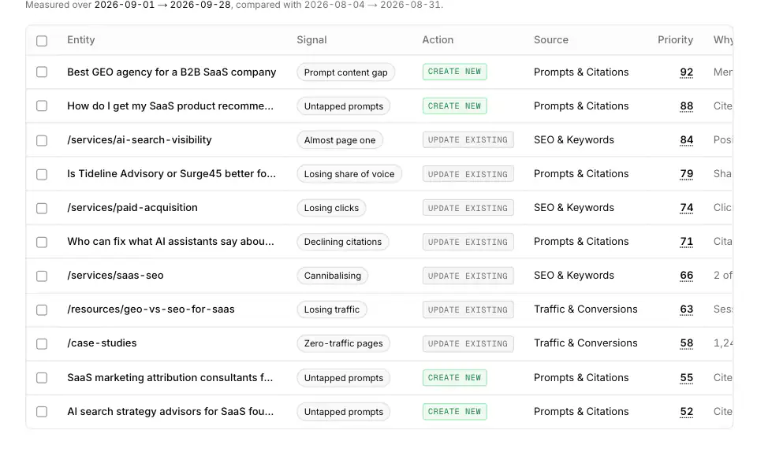This screenshot has height=452, width=757.
Task: Click the 'Prompt content gap' signal chip
Action: [x=345, y=72]
